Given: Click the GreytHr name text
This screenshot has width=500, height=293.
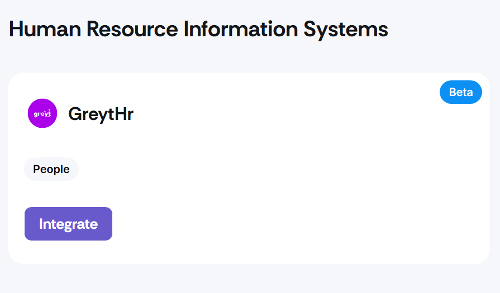Looking at the screenshot, I should 101,114.
